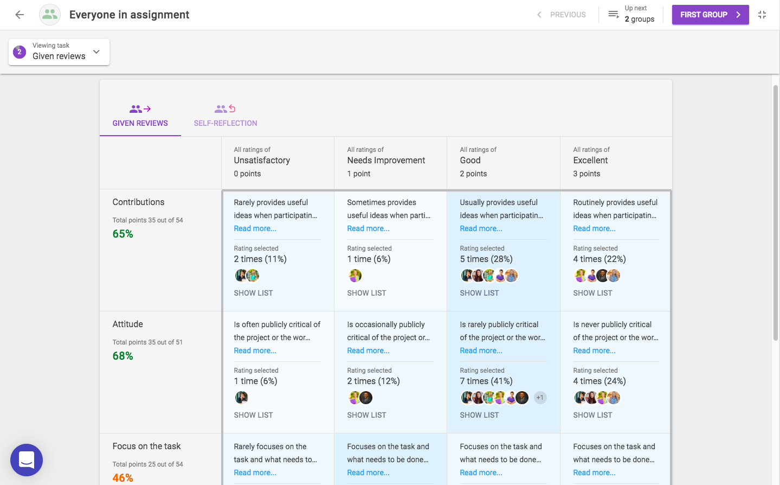Viewport: 780px width, 485px height.
Task: Click the back arrow to exit
Action: click(x=19, y=15)
